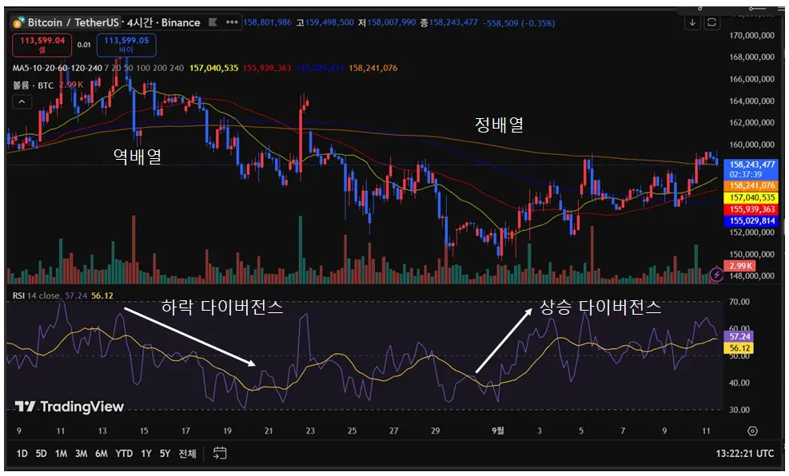
Task: Open the three-dots more options menu
Action: pos(232,22)
